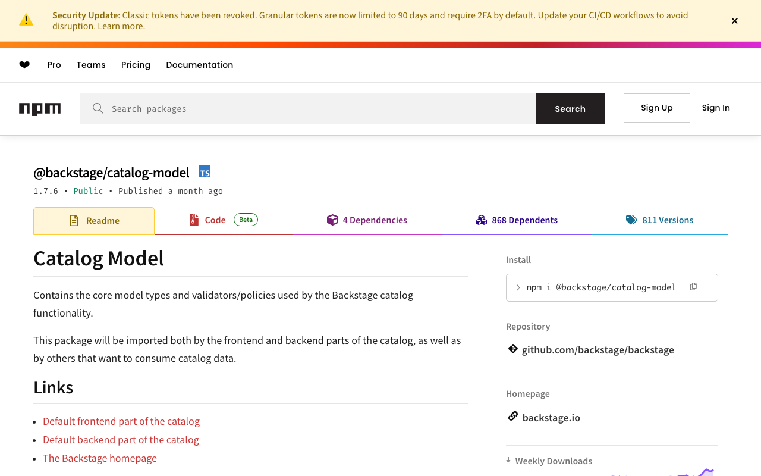Click the download arrow icon beside Weekly Downloads

(508, 460)
